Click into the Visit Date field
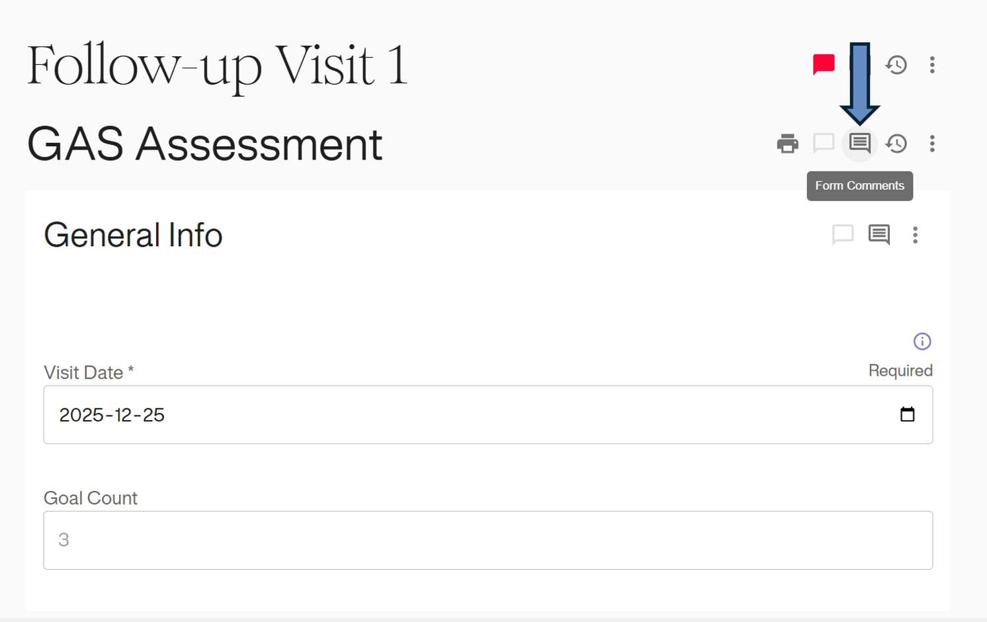 (463, 415)
